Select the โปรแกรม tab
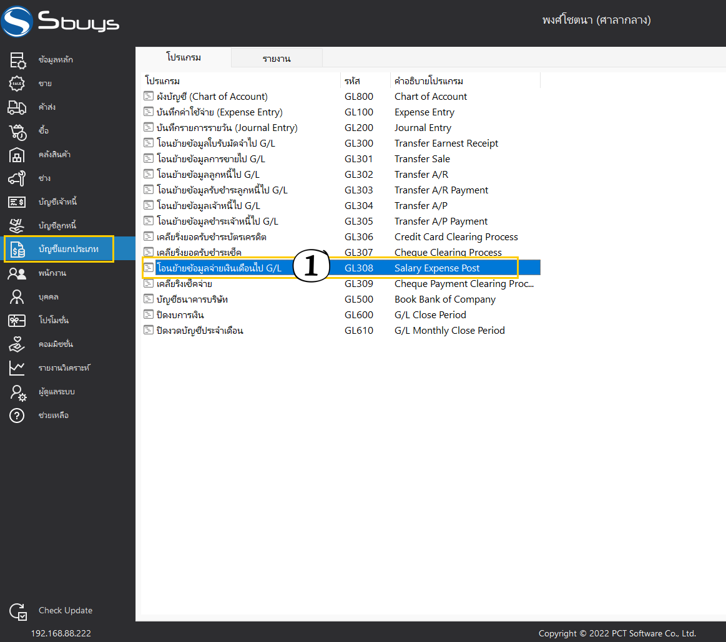726x642 pixels. pos(184,57)
